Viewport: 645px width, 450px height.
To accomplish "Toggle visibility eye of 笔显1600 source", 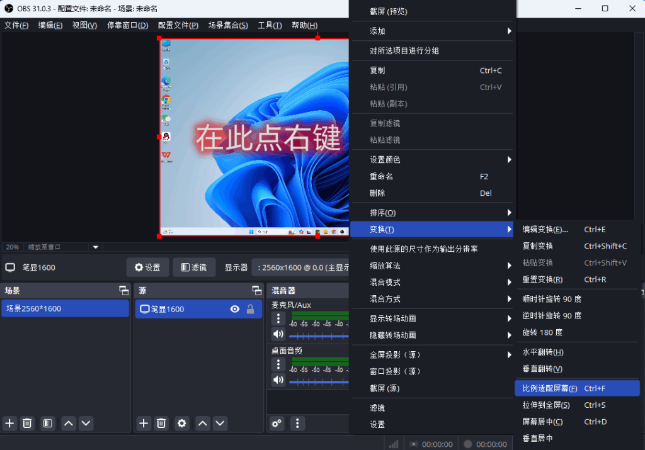I will point(235,309).
